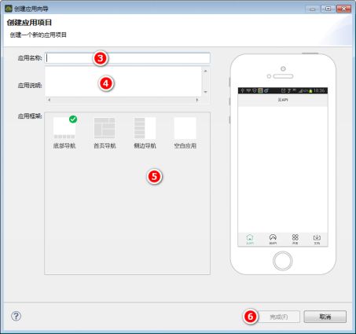Image resolution: width=356 pixels, height=334 pixels.
Task: Select the 底部导航 framework template
Action: coord(64,133)
